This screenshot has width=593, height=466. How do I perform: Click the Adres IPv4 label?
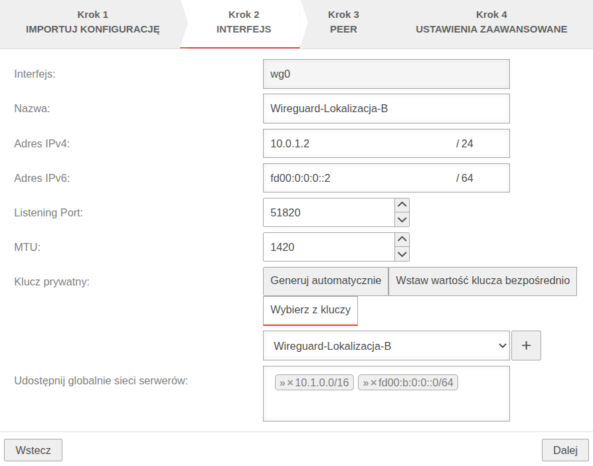[x=42, y=143]
